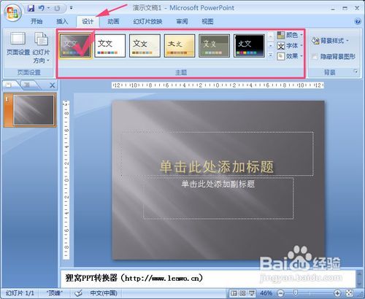This screenshot has width=365, height=299.
Task: Open the 幻灯片方向 orientation dropdown
Action: pos(41,48)
